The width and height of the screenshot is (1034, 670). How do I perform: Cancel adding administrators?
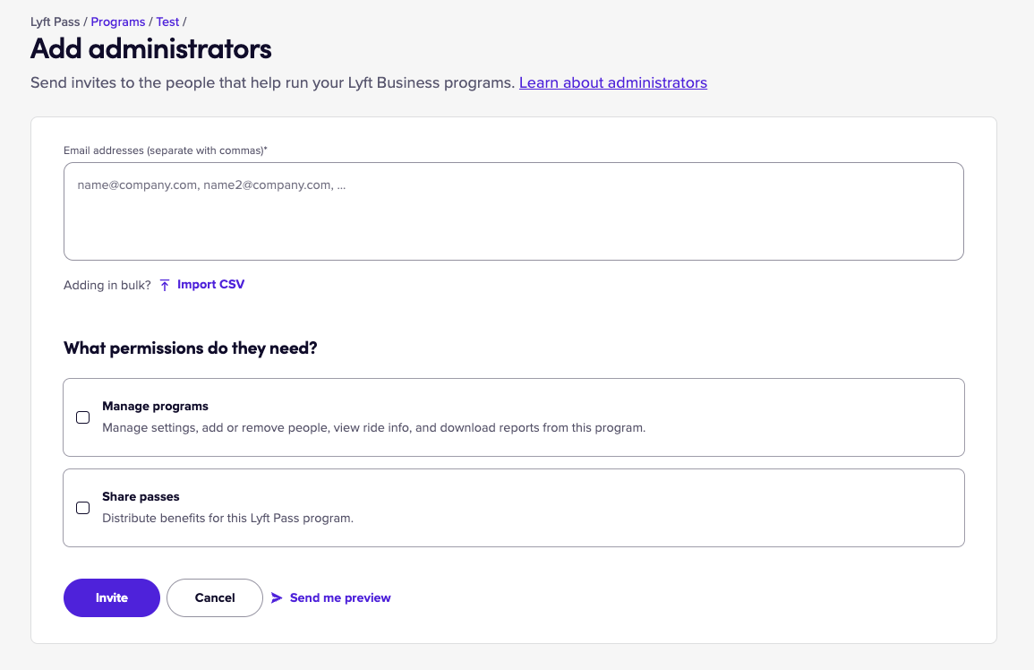click(x=215, y=597)
